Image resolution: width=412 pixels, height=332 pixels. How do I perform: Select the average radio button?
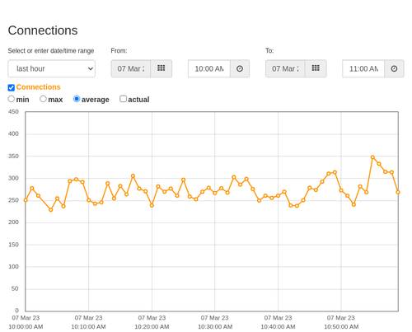point(77,99)
